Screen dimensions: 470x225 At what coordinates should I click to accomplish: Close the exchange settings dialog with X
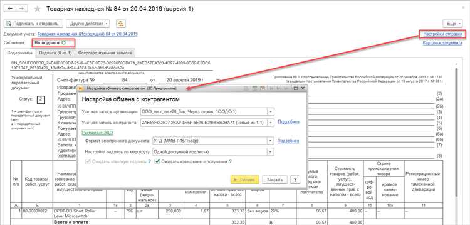303,89
